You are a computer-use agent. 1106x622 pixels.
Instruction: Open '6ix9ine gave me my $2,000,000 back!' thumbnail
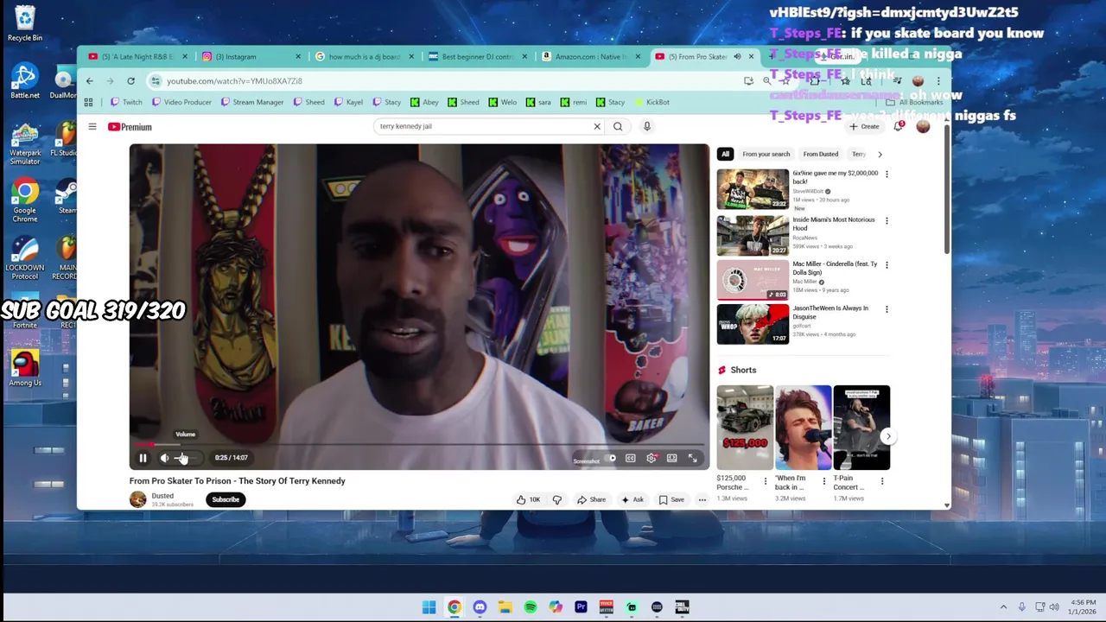[753, 189]
